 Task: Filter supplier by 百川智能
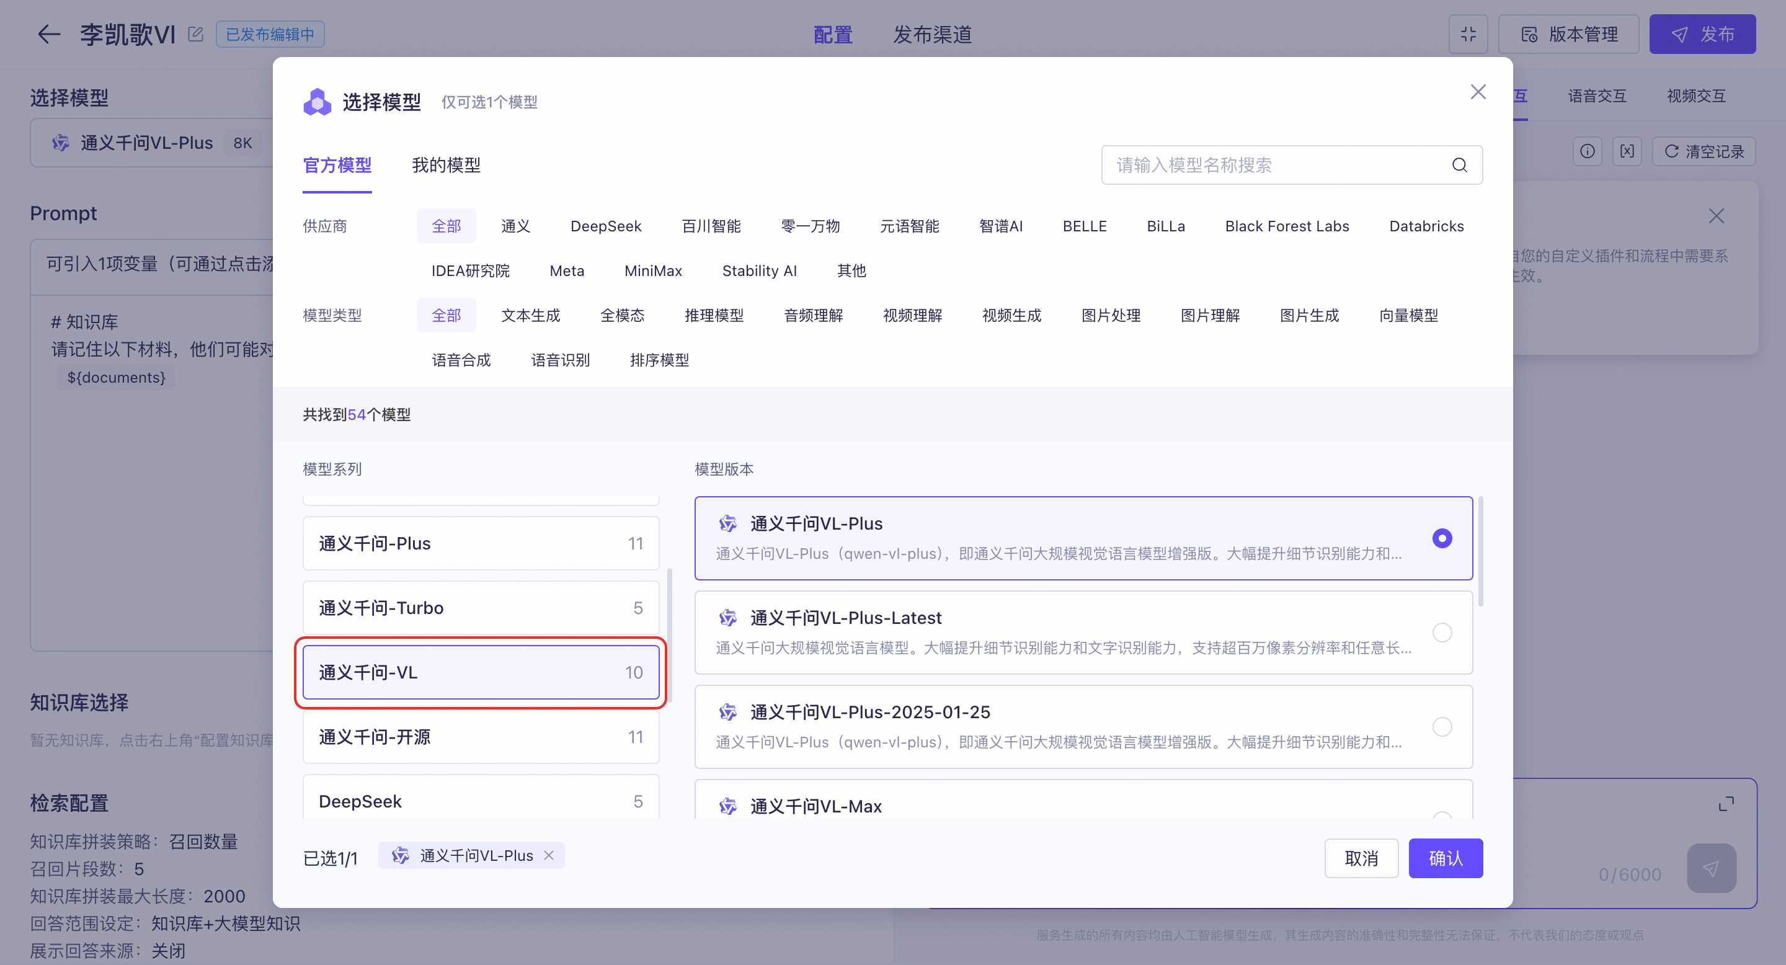tap(711, 226)
